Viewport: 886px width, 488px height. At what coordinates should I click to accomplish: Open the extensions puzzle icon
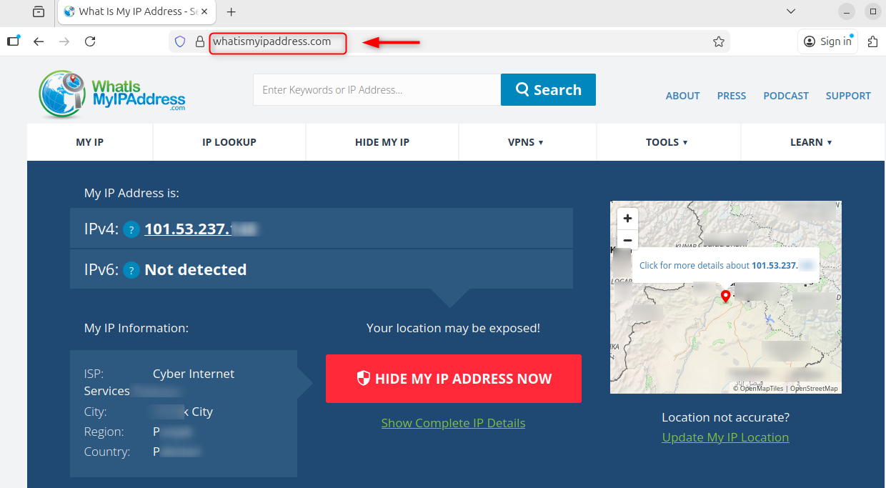tap(872, 41)
